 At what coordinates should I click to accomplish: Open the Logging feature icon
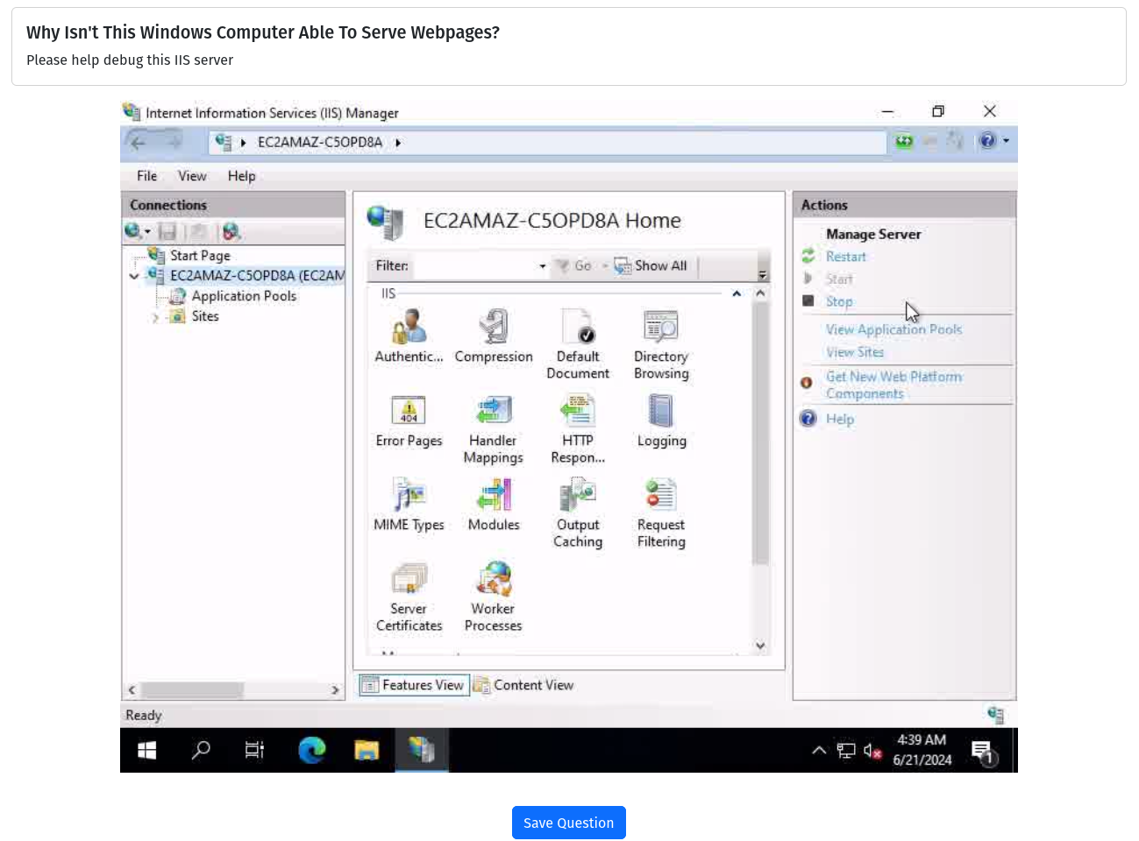pos(661,420)
